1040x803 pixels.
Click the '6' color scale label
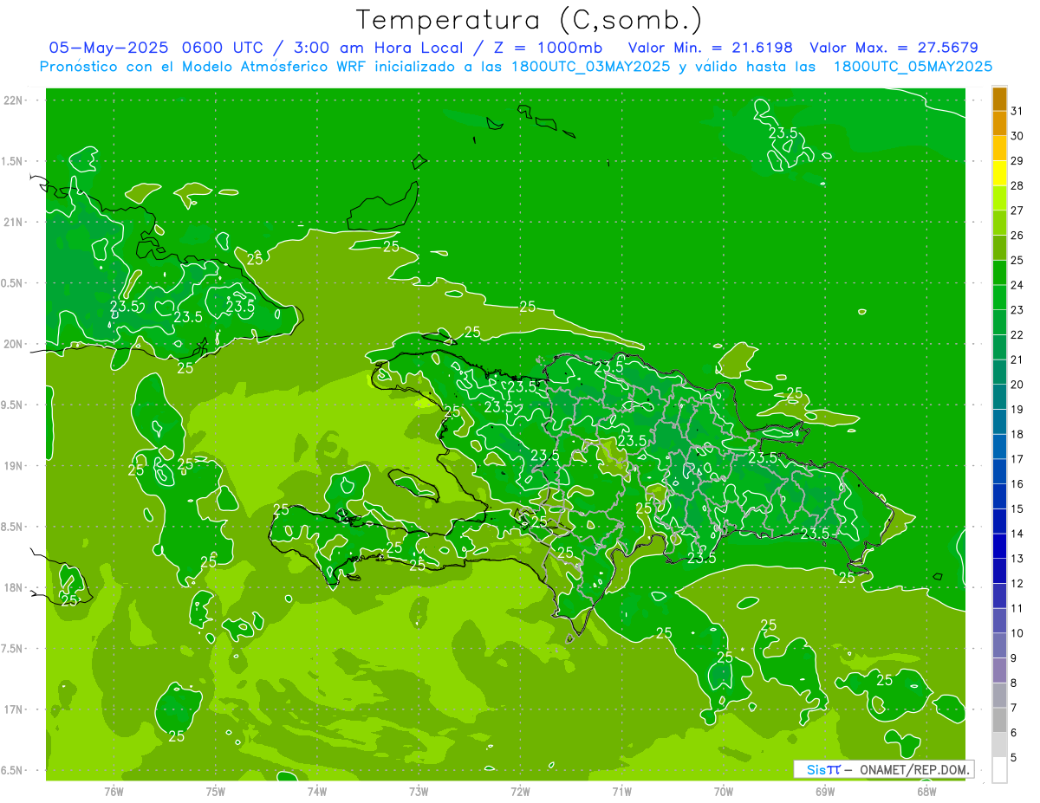pos(1014,733)
